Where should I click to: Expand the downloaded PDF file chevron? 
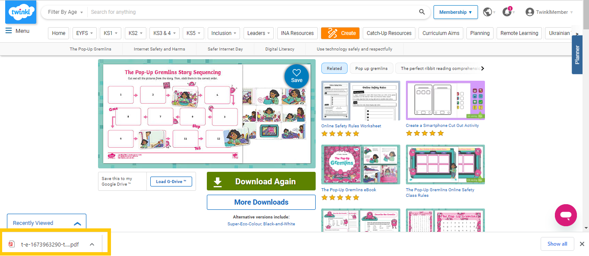point(92,244)
